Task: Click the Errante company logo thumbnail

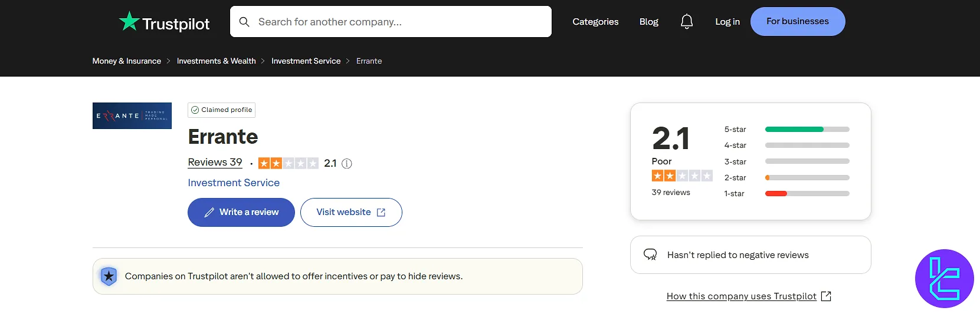Action: [132, 116]
